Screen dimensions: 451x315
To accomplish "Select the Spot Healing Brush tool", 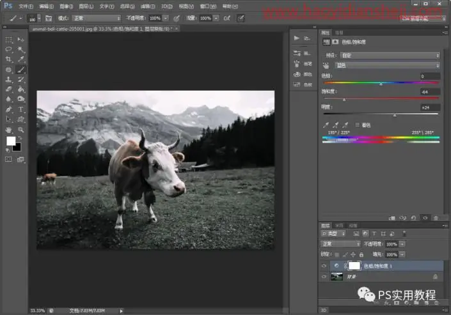I will [8, 70].
